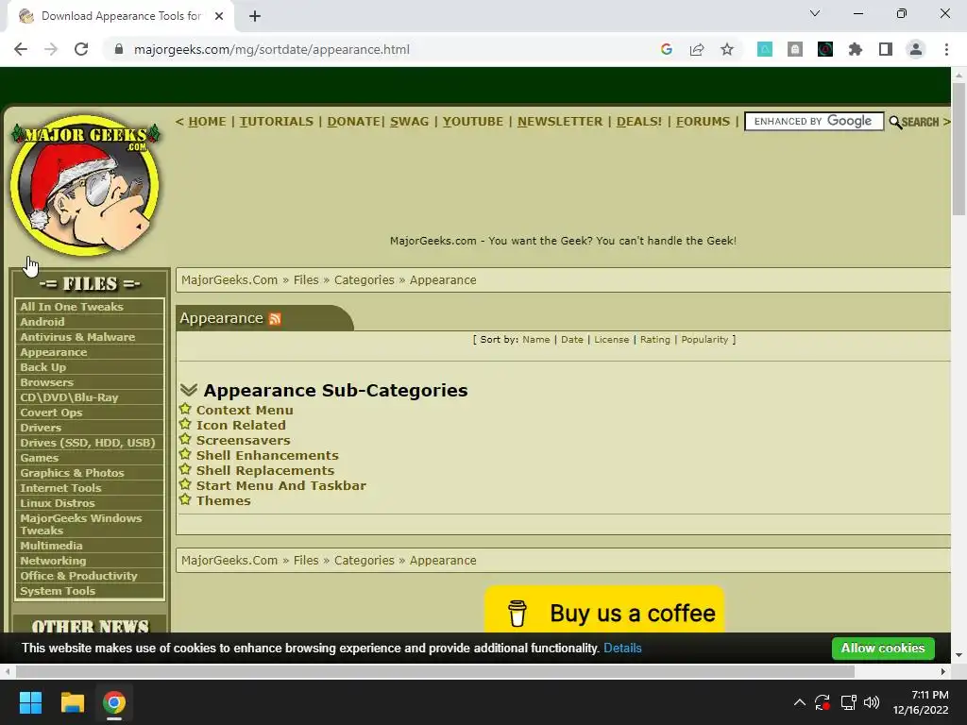Image resolution: width=967 pixels, height=725 pixels.
Task: Sort the list by Name
Action: [536, 340]
